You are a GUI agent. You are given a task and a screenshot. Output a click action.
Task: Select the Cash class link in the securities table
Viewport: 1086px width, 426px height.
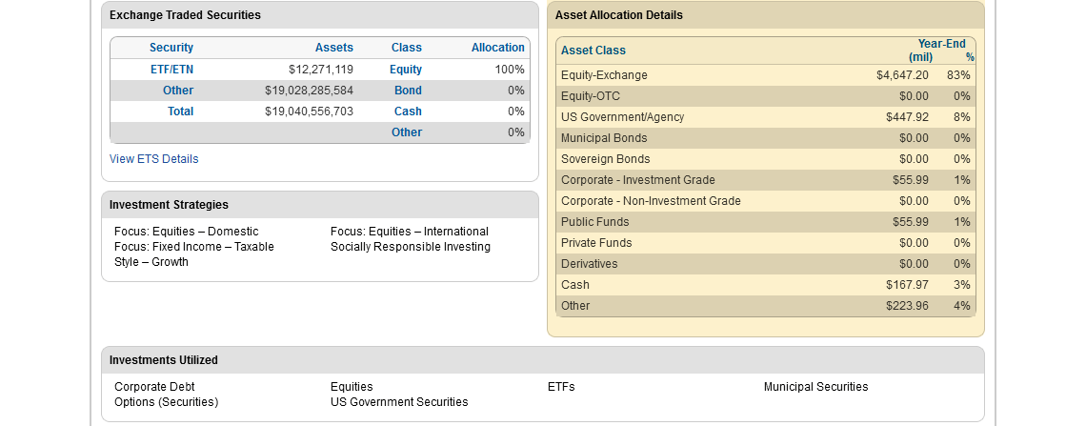pos(408,112)
